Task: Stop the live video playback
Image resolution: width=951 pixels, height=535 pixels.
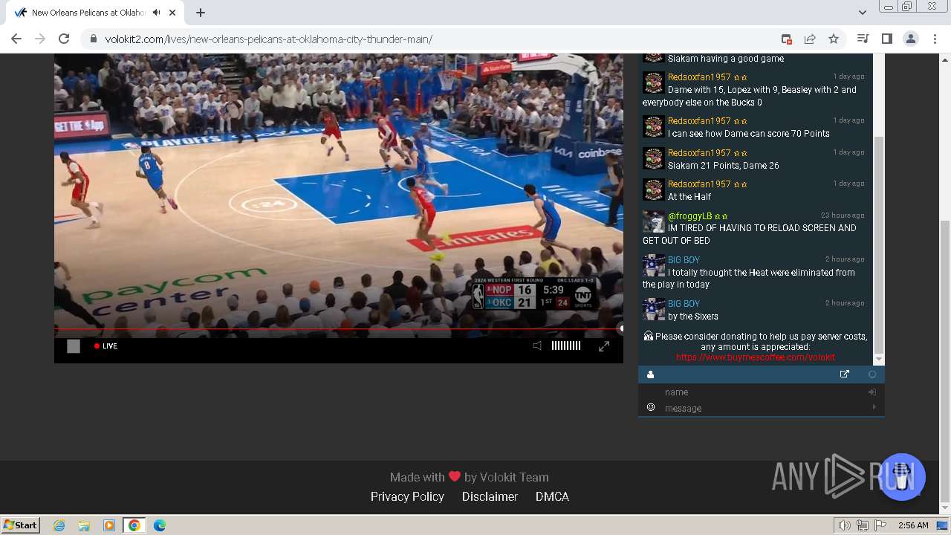Action: click(x=74, y=346)
